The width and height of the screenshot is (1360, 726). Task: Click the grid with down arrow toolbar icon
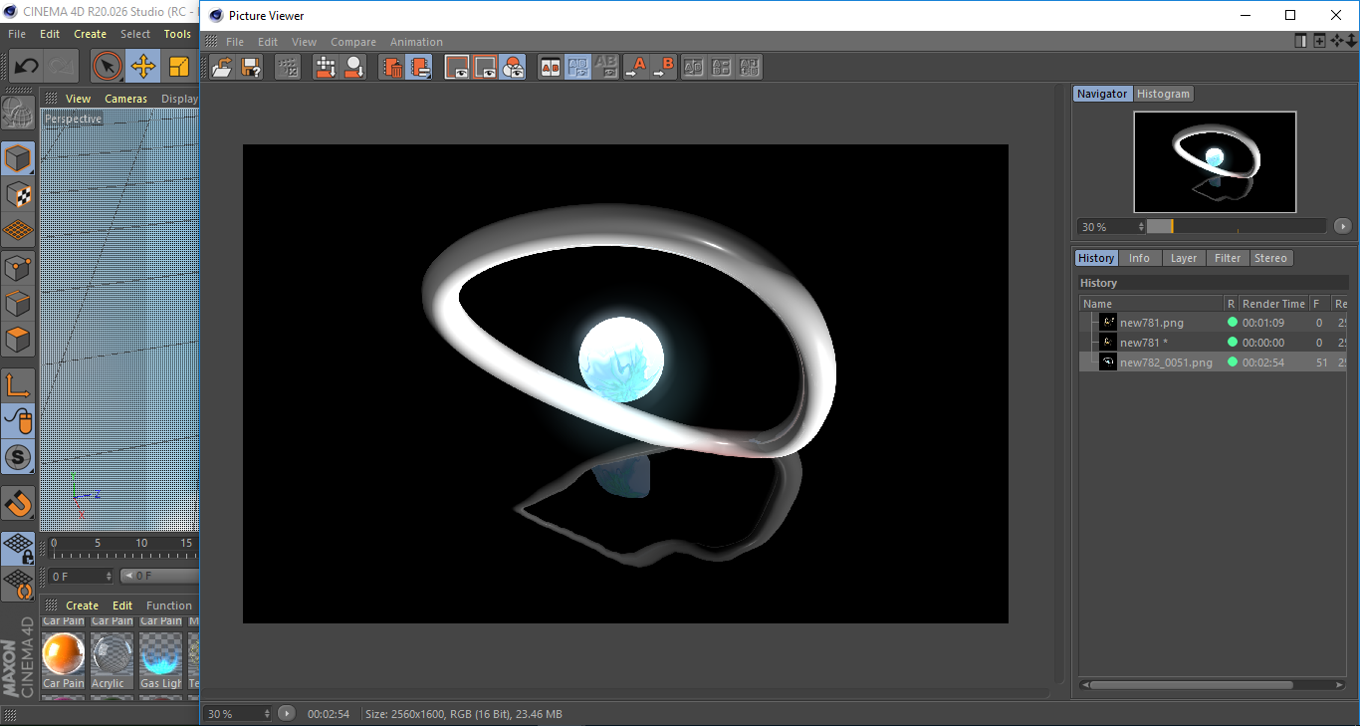tap(326, 68)
